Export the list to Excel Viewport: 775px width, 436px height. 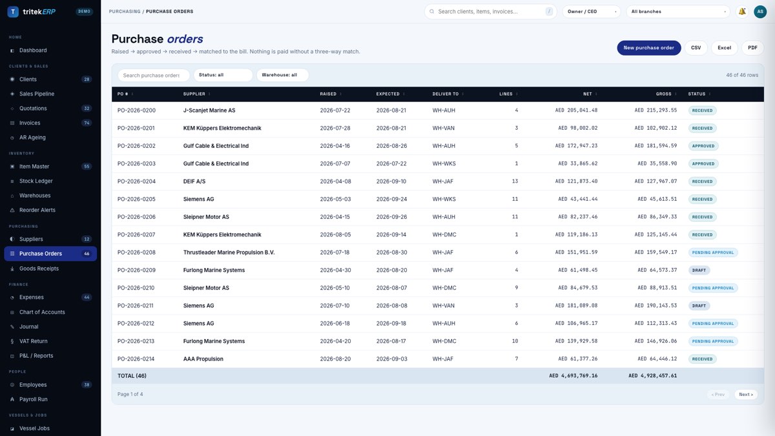point(725,48)
